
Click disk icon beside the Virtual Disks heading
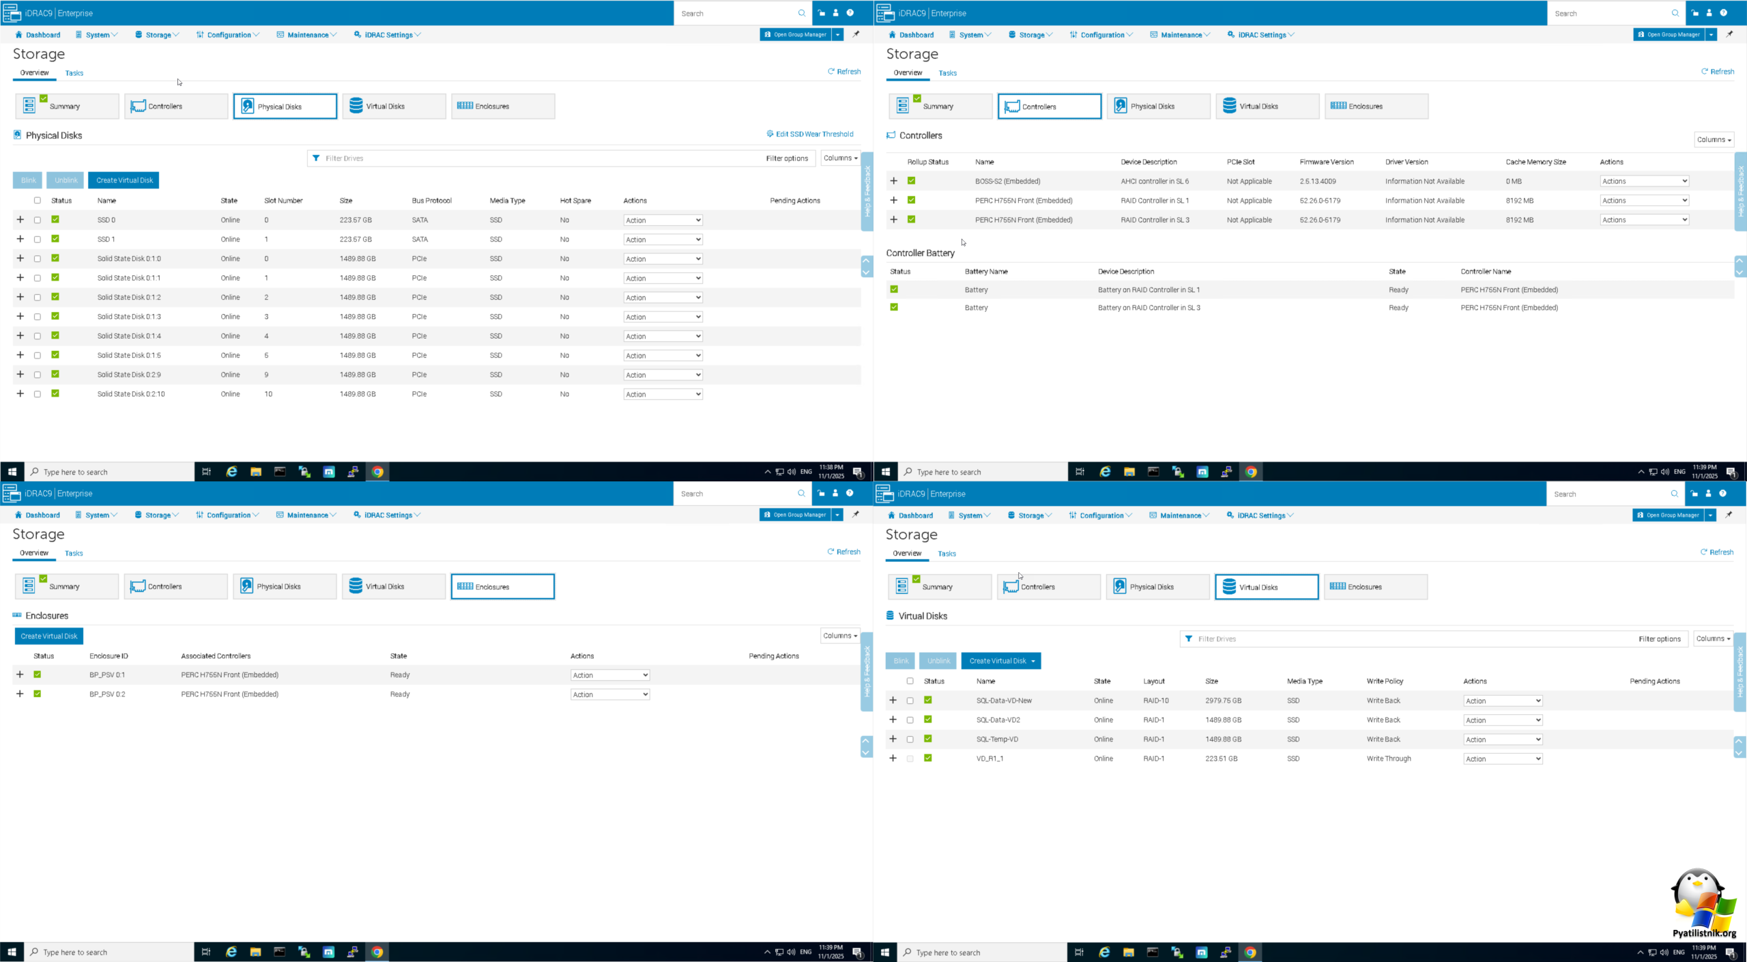[x=890, y=616]
